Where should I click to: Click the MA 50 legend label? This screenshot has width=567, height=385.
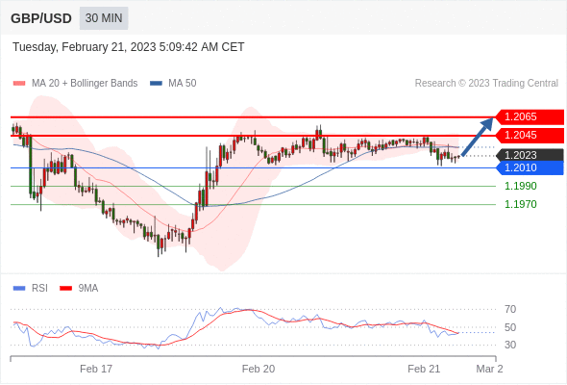tap(183, 84)
